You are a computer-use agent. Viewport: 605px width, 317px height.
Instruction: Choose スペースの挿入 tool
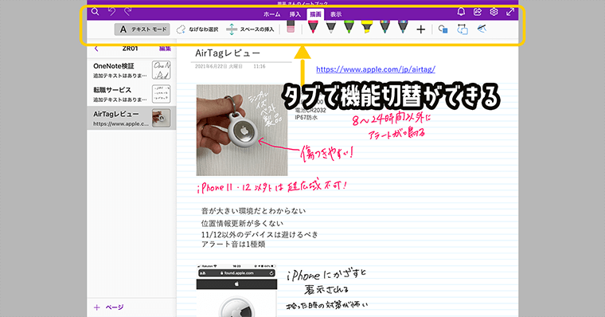[250, 29]
